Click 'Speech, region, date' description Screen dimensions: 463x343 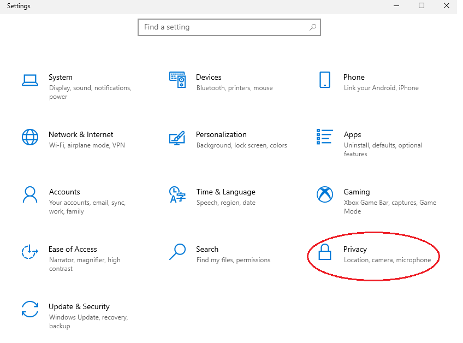click(226, 203)
